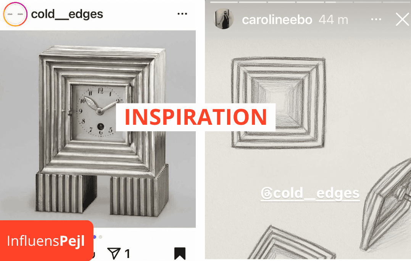Open carolineebo story avatar

click(224, 19)
